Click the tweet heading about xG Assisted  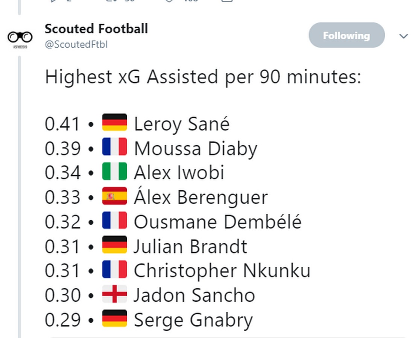203,77
